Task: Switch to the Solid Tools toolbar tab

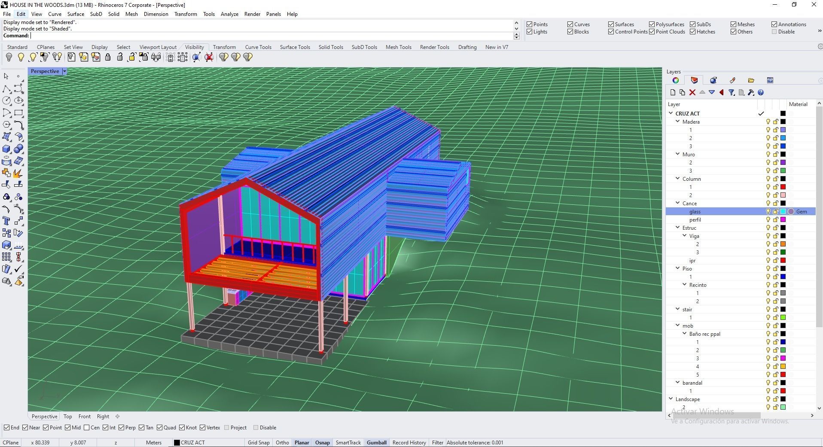Action: 331,47
